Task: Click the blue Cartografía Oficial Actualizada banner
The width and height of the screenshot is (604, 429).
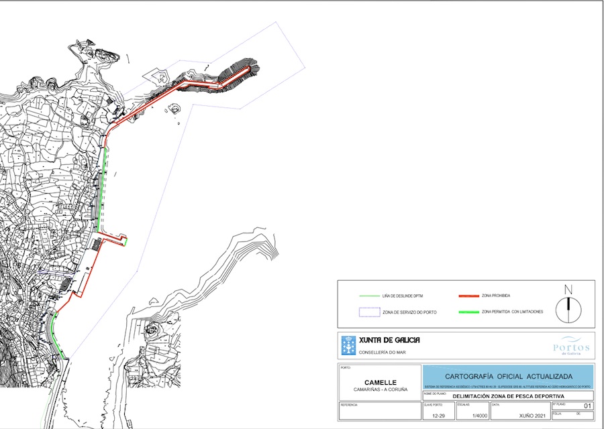Action: point(508,377)
